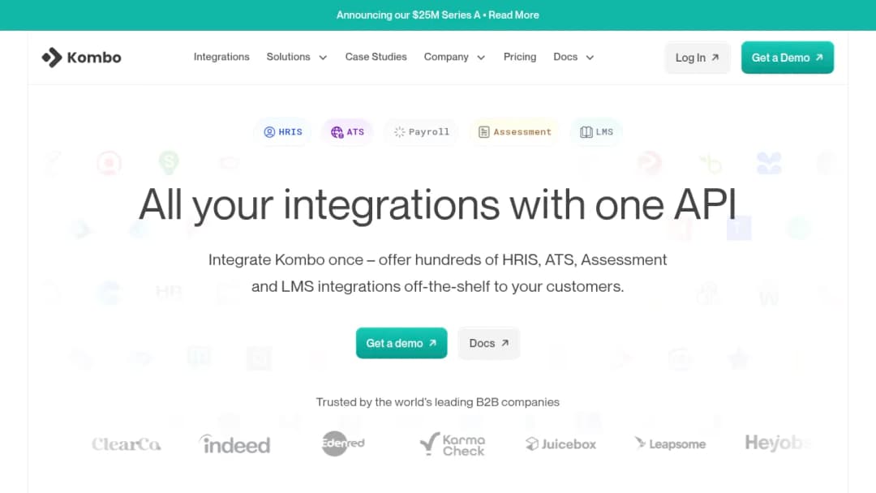
Task: Open the Solutions menu item
Action: click(288, 57)
